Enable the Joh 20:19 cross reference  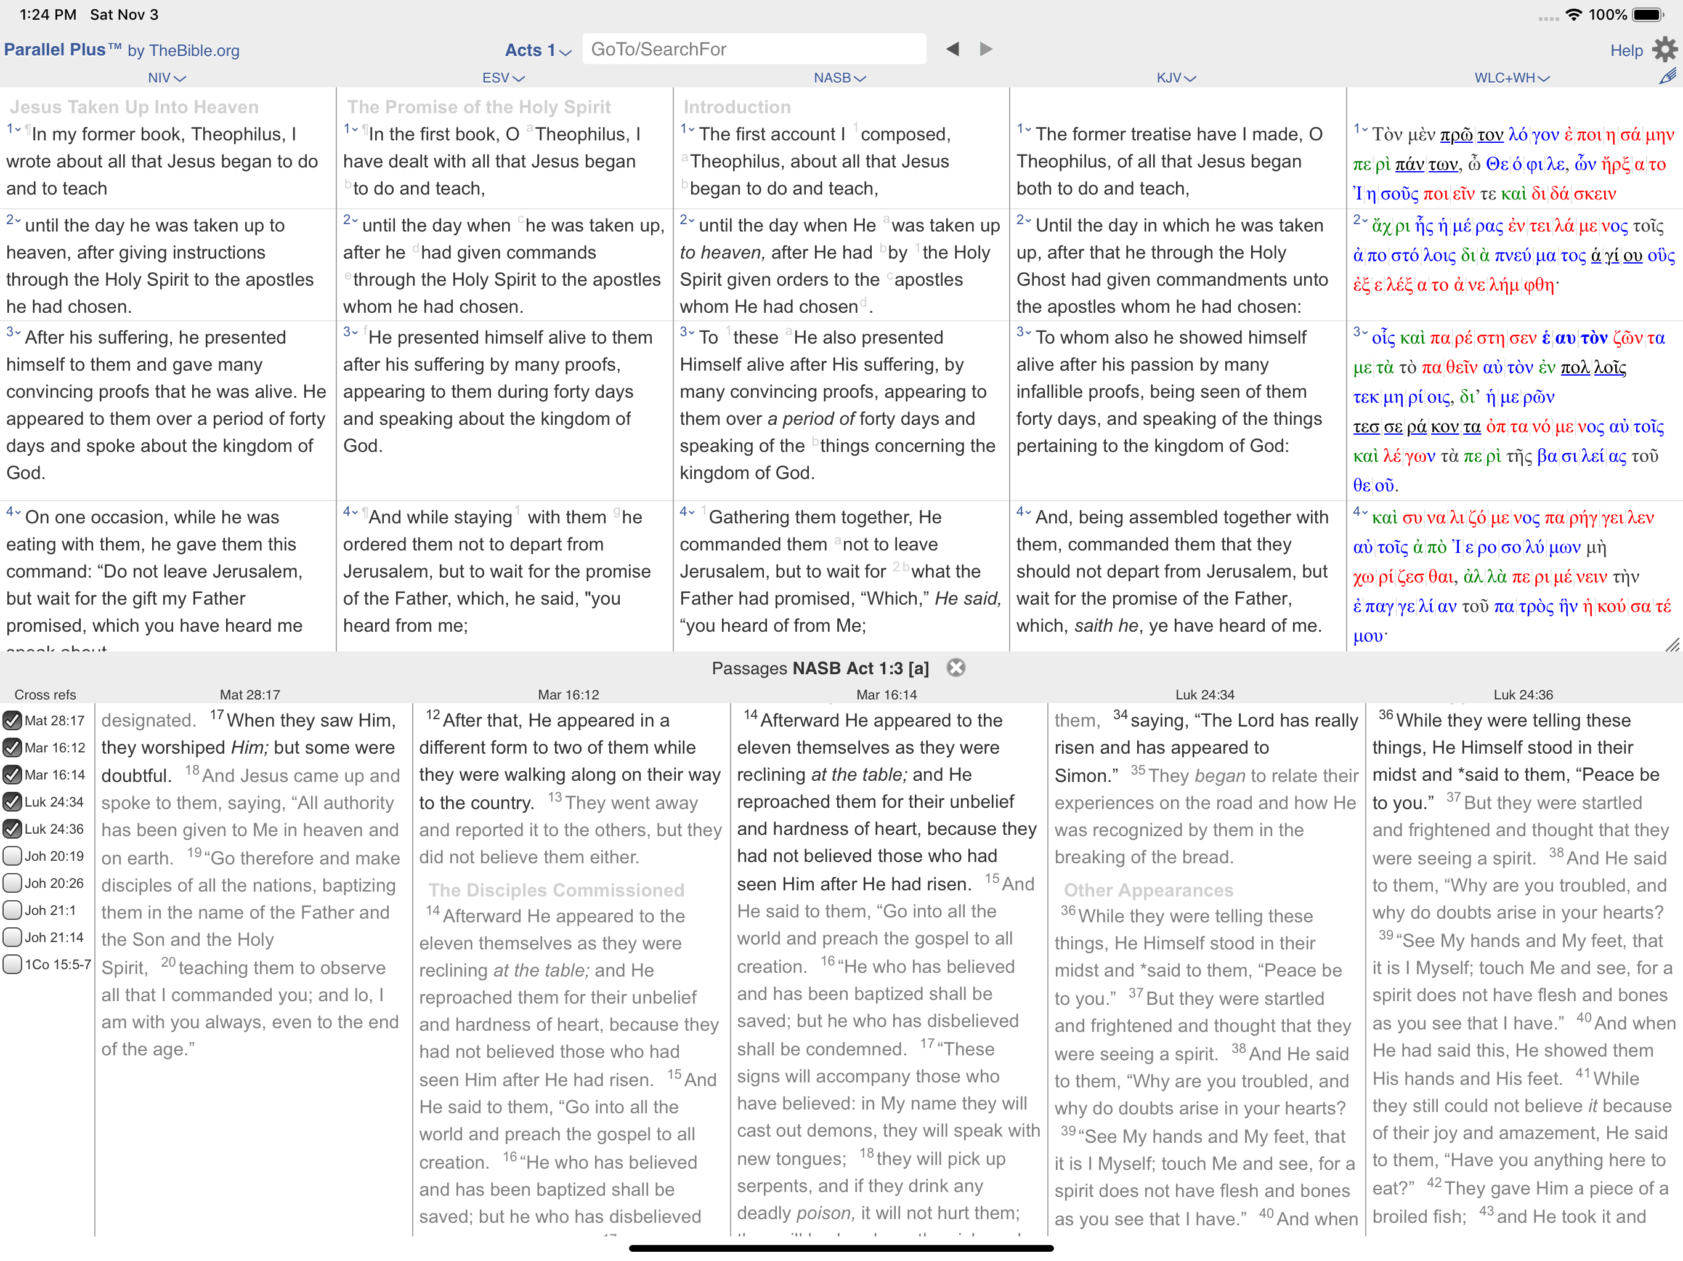[12, 856]
